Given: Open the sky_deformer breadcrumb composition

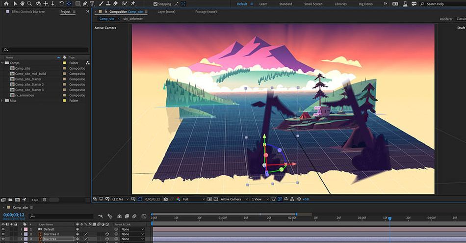Looking at the screenshot, I should point(133,19).
